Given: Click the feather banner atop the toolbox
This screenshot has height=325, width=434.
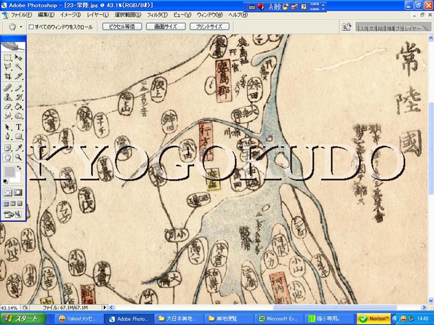Looking at the screenshot, I should 13,46.
